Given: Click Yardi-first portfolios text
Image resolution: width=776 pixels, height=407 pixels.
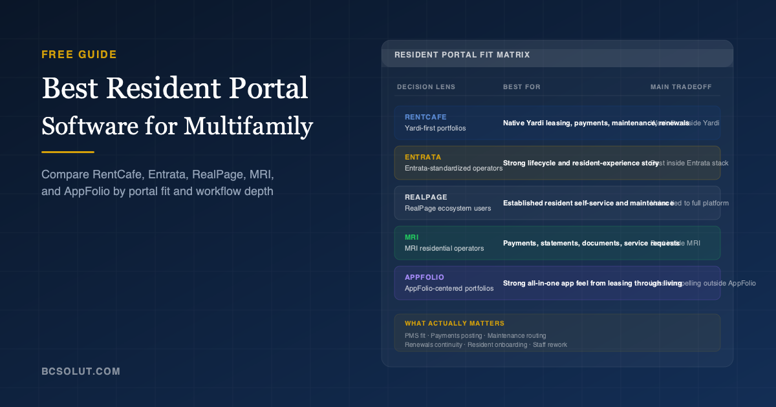Looking at the screenshot, I should [435, 128].
